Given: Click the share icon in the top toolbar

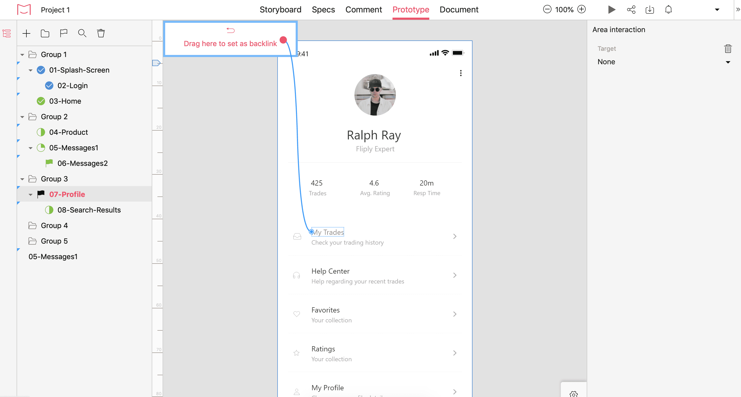Looking at the screenshot, I should pos(631,9).
